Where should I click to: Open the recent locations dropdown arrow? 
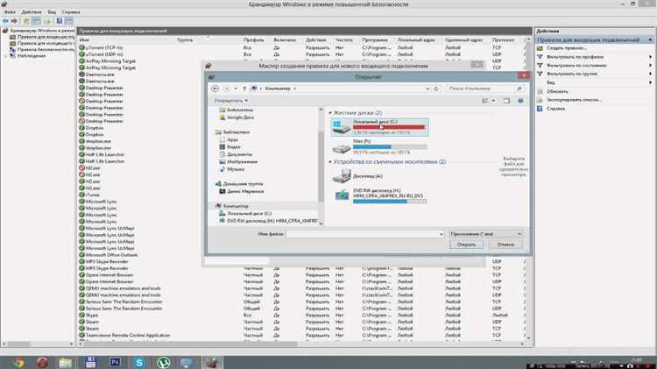coord(236,89)
